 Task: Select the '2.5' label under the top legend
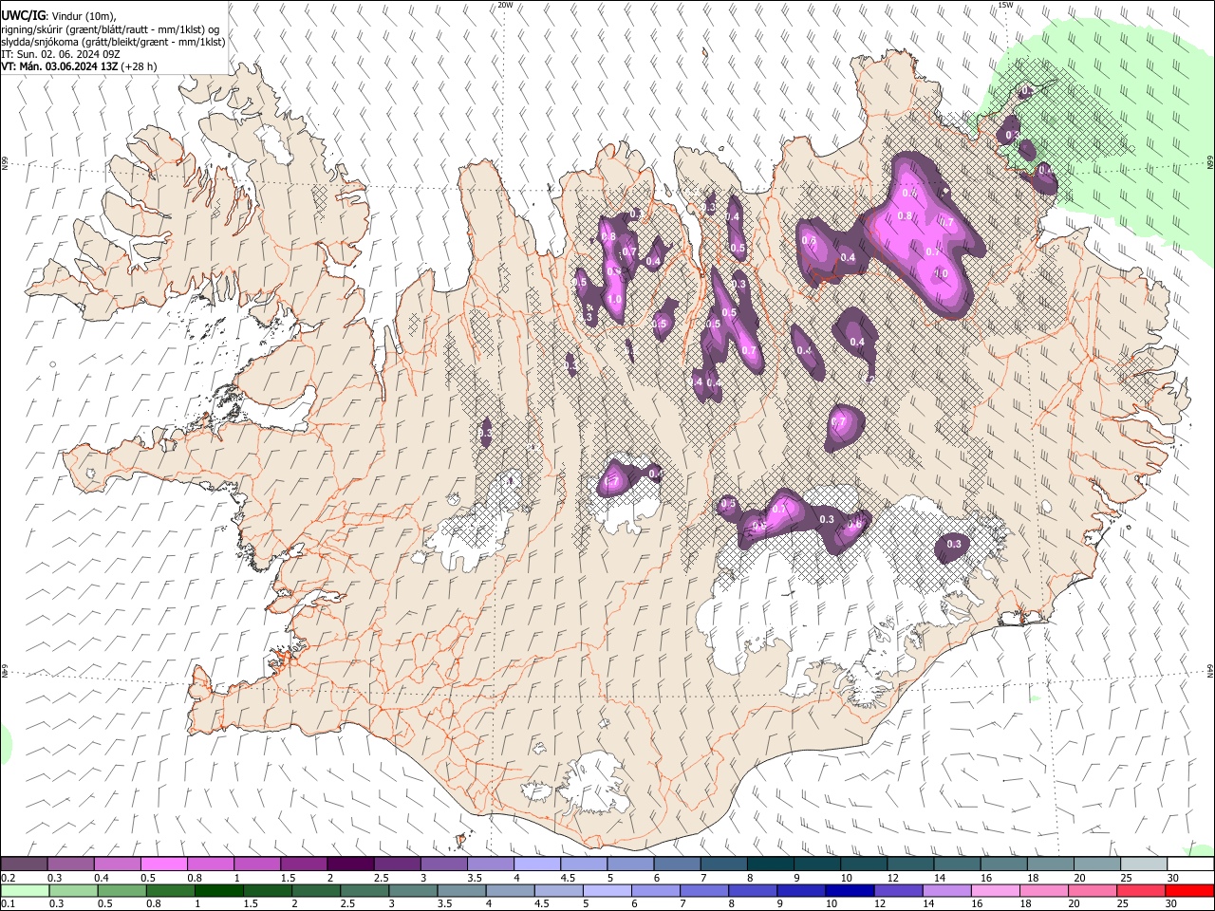tap(381, 878)
